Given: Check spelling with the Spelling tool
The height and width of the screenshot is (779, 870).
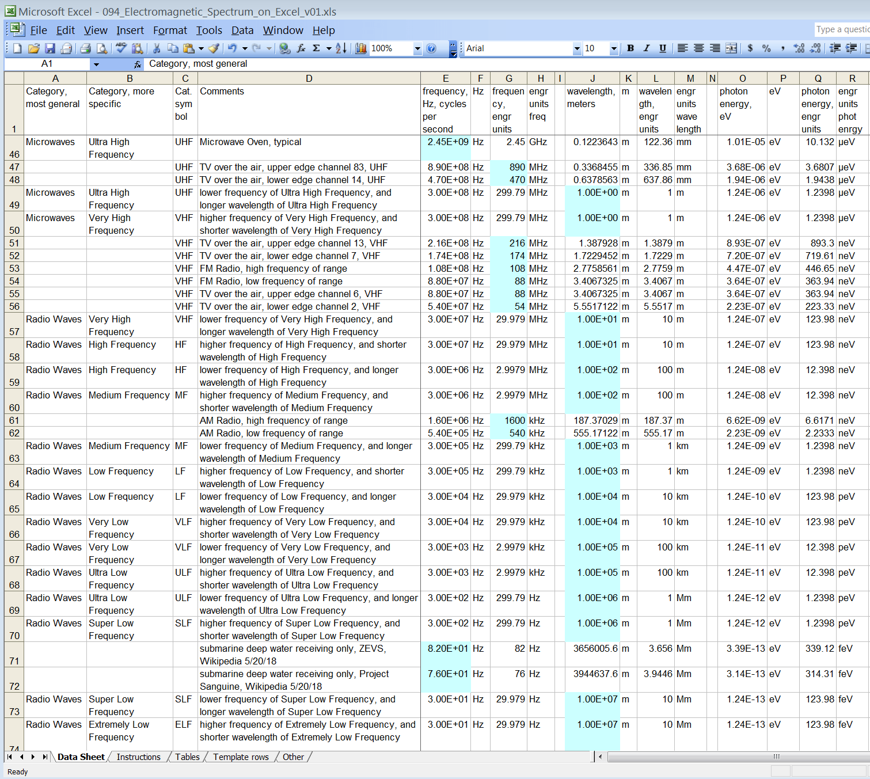Looking at the screenshot, I should coord(121,48).
